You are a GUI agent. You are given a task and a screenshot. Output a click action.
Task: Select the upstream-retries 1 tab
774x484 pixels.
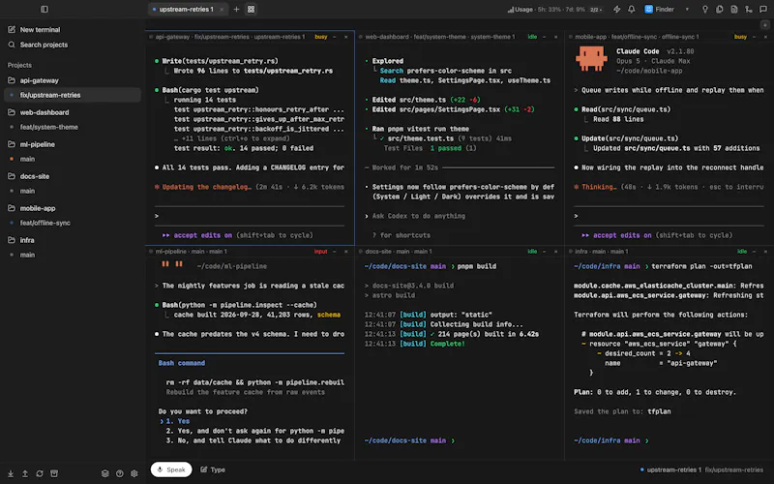(186, 9)
